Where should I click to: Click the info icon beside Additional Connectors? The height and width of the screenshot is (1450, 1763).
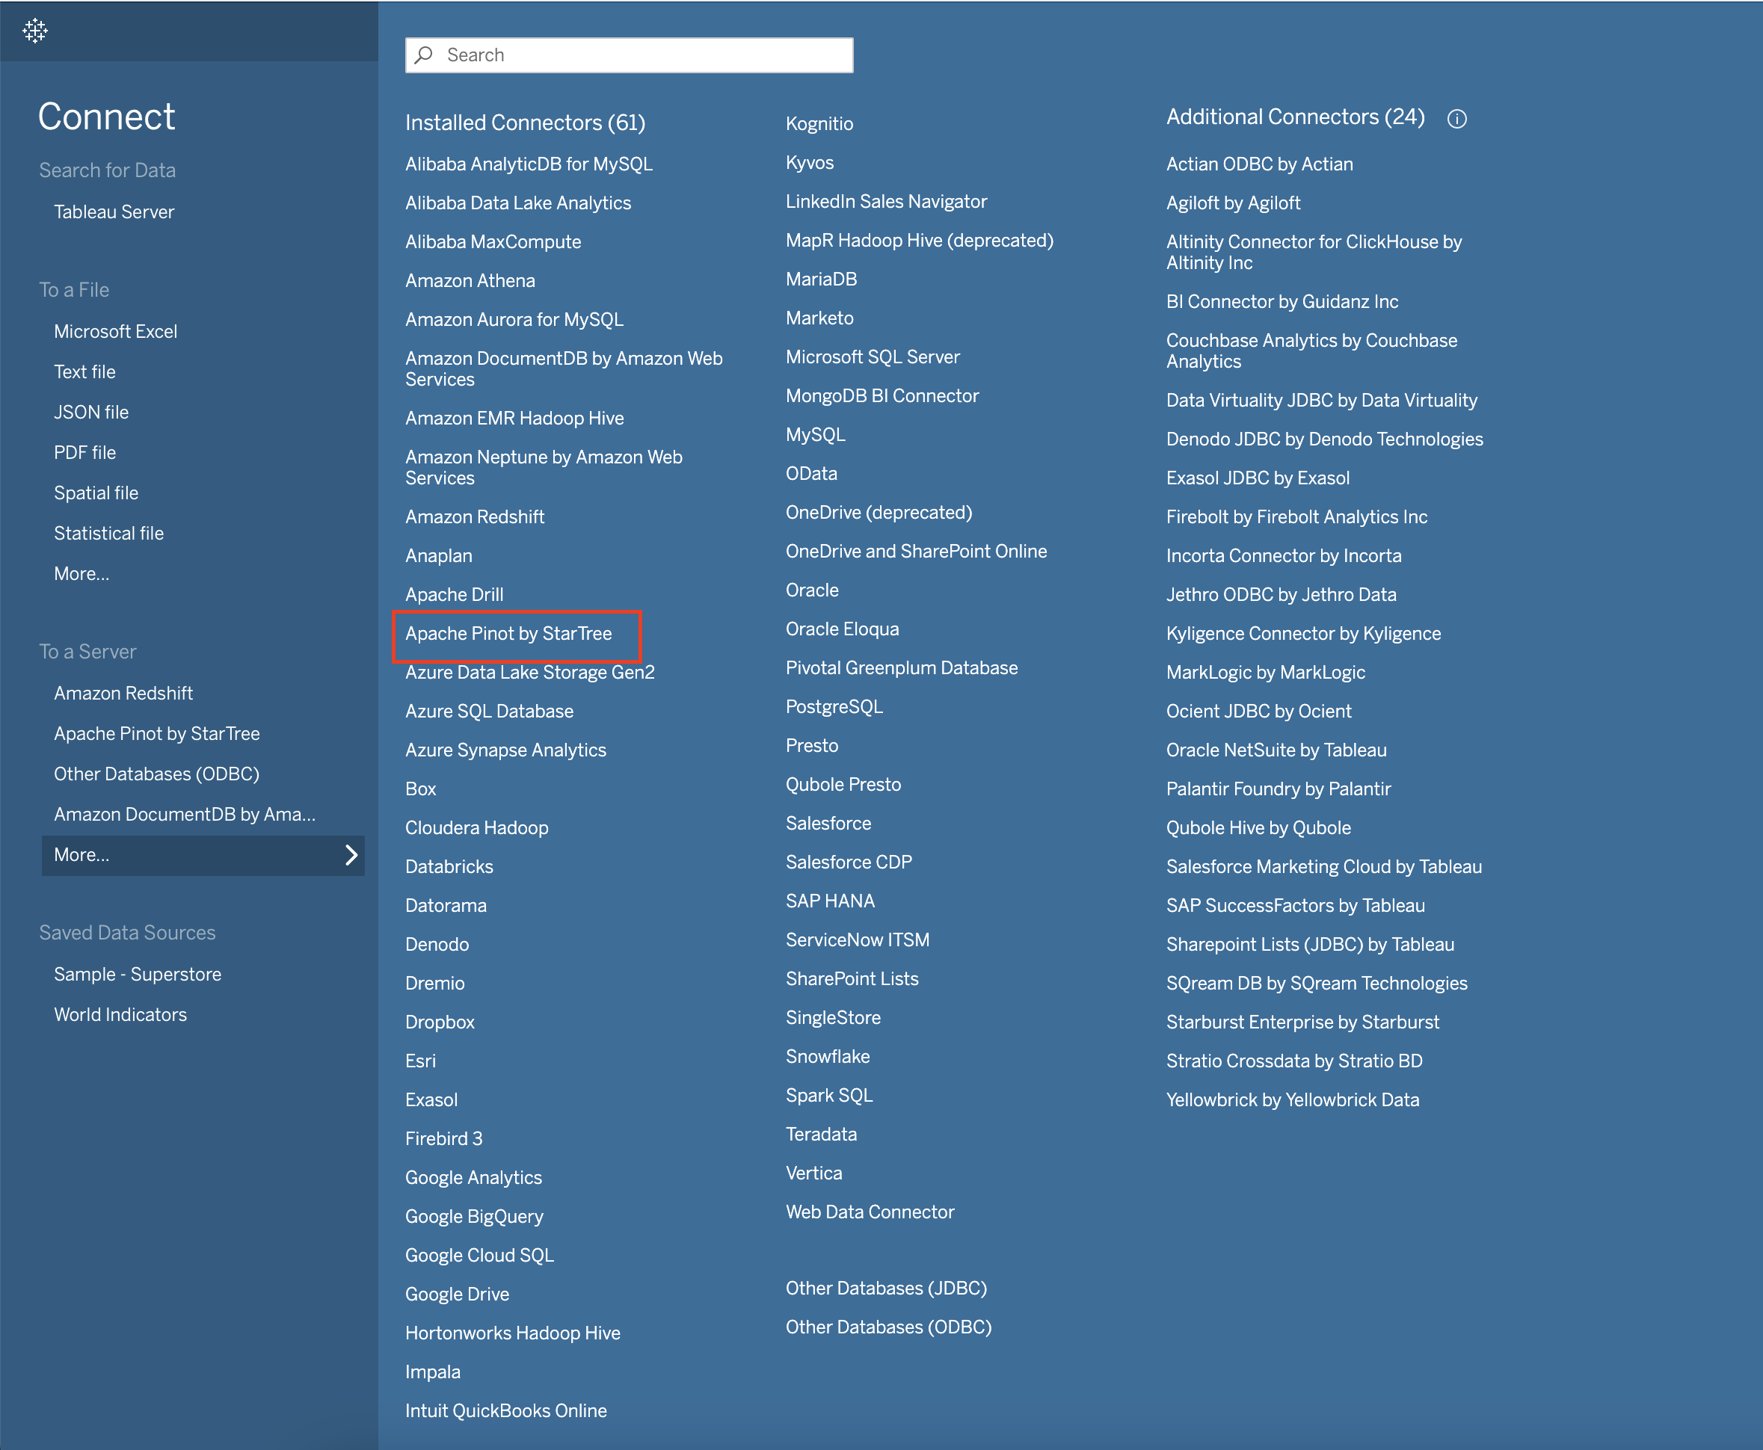1458,119
